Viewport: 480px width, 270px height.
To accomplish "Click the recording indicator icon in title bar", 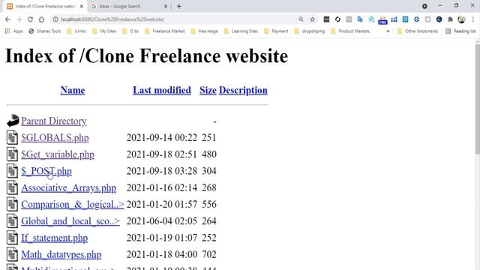I will (424, 6).
